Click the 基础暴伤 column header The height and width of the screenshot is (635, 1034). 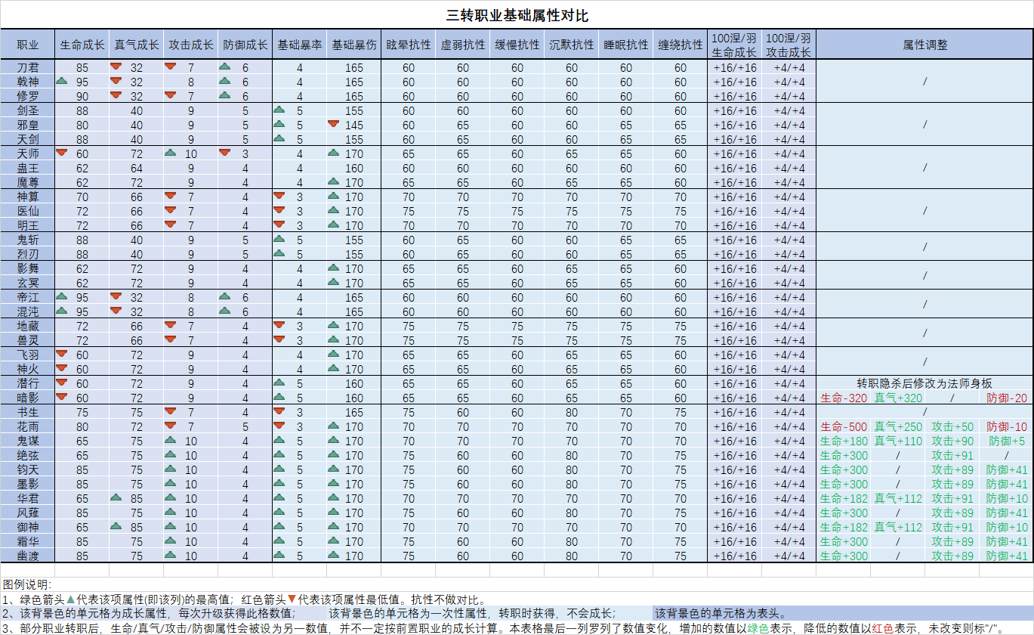click(x=354, y=45)
